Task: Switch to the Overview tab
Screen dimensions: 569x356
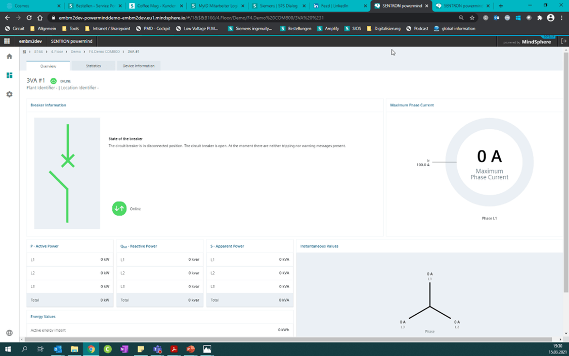Action: click(x=48, y=66)
